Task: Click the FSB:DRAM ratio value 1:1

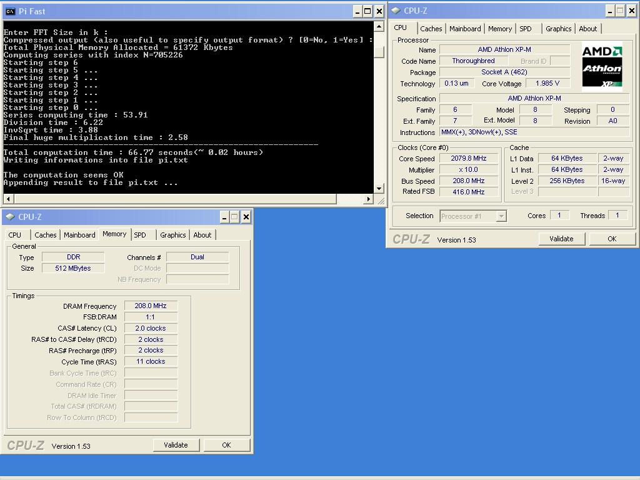Action: tap(151, 317)
